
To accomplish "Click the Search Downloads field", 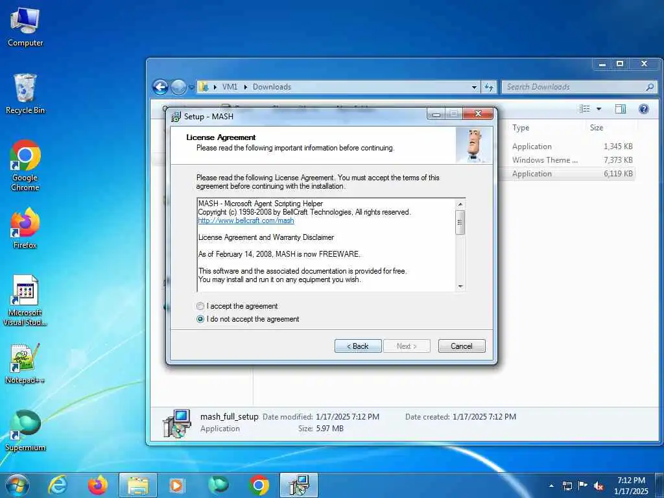I will click(579, 87).
